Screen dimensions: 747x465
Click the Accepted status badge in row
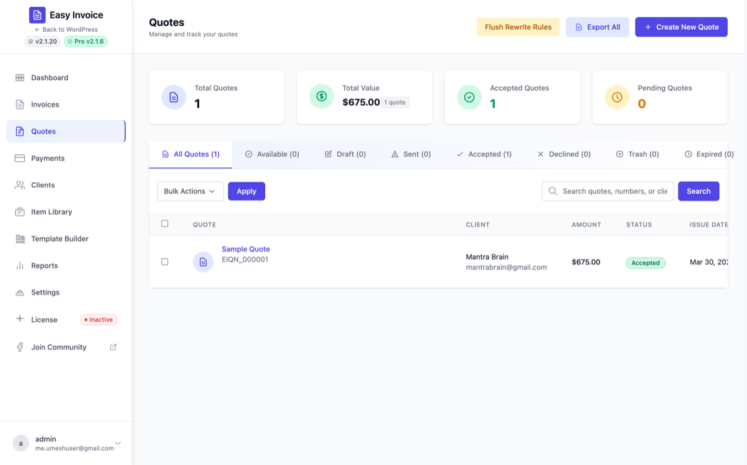[646, 263]
